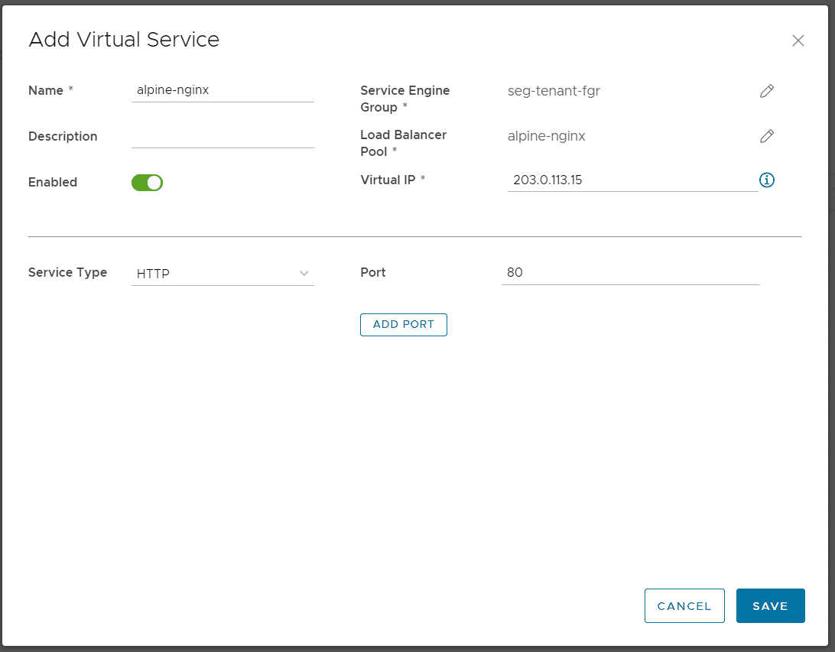Viewport: 835px width, 652px height.
Task: Close the Add Virtual Service dialog
Action: (798, 41)
